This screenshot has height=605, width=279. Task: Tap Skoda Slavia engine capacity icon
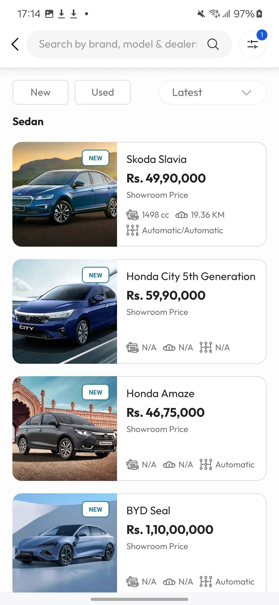[132, 215]
